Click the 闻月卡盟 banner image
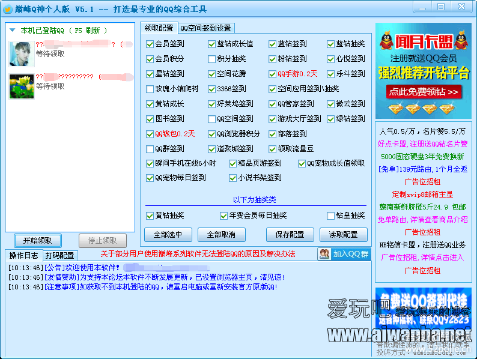The width and height of the screenshot is (477, 359). click(x=424, y=71)
